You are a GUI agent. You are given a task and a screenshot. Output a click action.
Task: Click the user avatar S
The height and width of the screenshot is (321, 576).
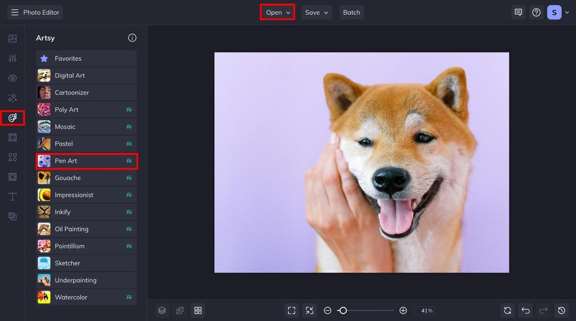coord(554,12)
